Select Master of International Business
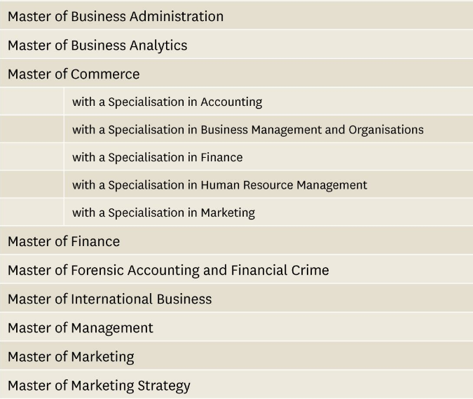This screenshot has height=399, width=473. click(x=109, y=299)
